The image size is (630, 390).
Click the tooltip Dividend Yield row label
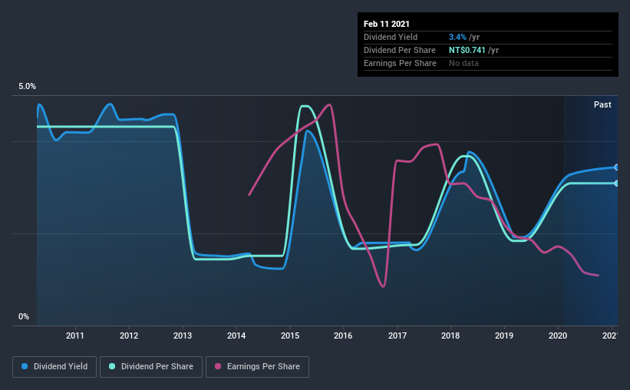(391, 37)
